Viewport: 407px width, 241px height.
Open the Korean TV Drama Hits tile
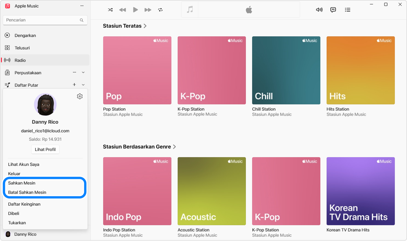pyautogui.click(x=360, y=191)
